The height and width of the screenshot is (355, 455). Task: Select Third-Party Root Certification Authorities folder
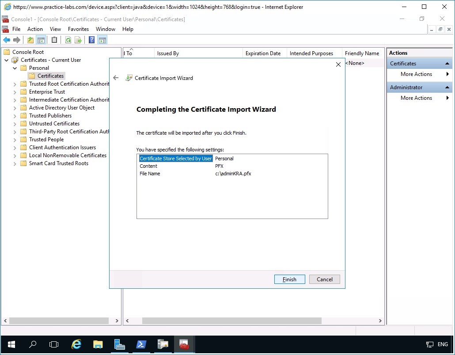[69, 132]
